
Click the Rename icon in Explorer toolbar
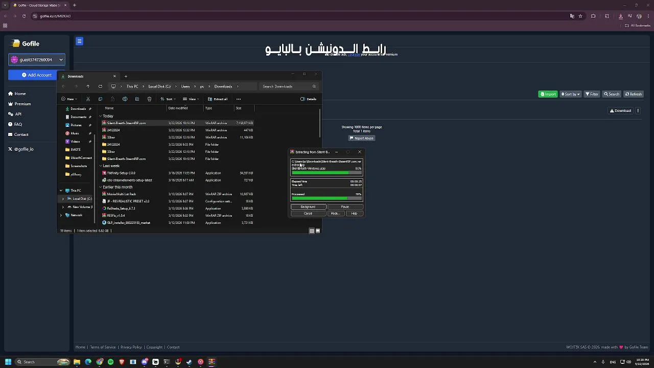(125, 99)
